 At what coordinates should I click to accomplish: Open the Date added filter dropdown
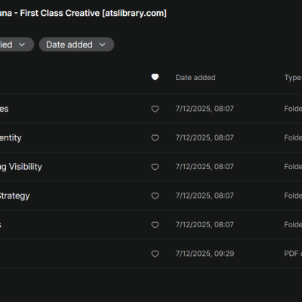76,45
